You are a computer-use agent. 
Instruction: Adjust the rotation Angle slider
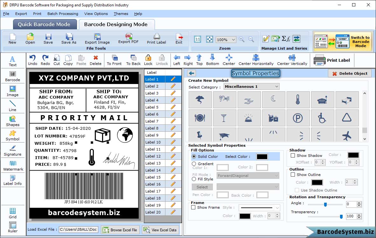325,204
